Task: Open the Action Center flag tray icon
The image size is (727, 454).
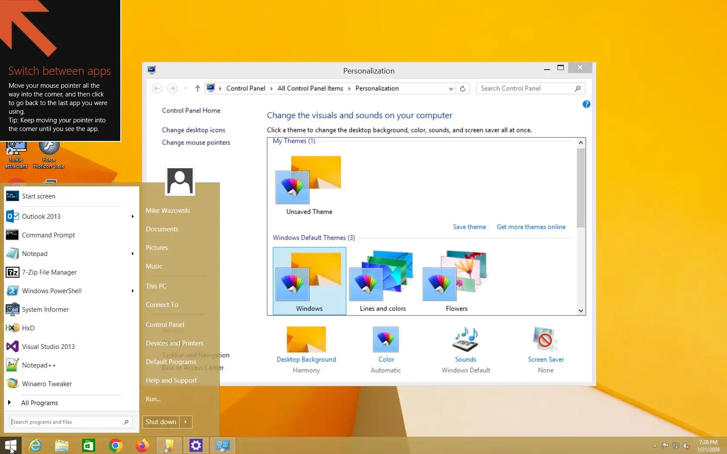Action: (x=665, y=446)
